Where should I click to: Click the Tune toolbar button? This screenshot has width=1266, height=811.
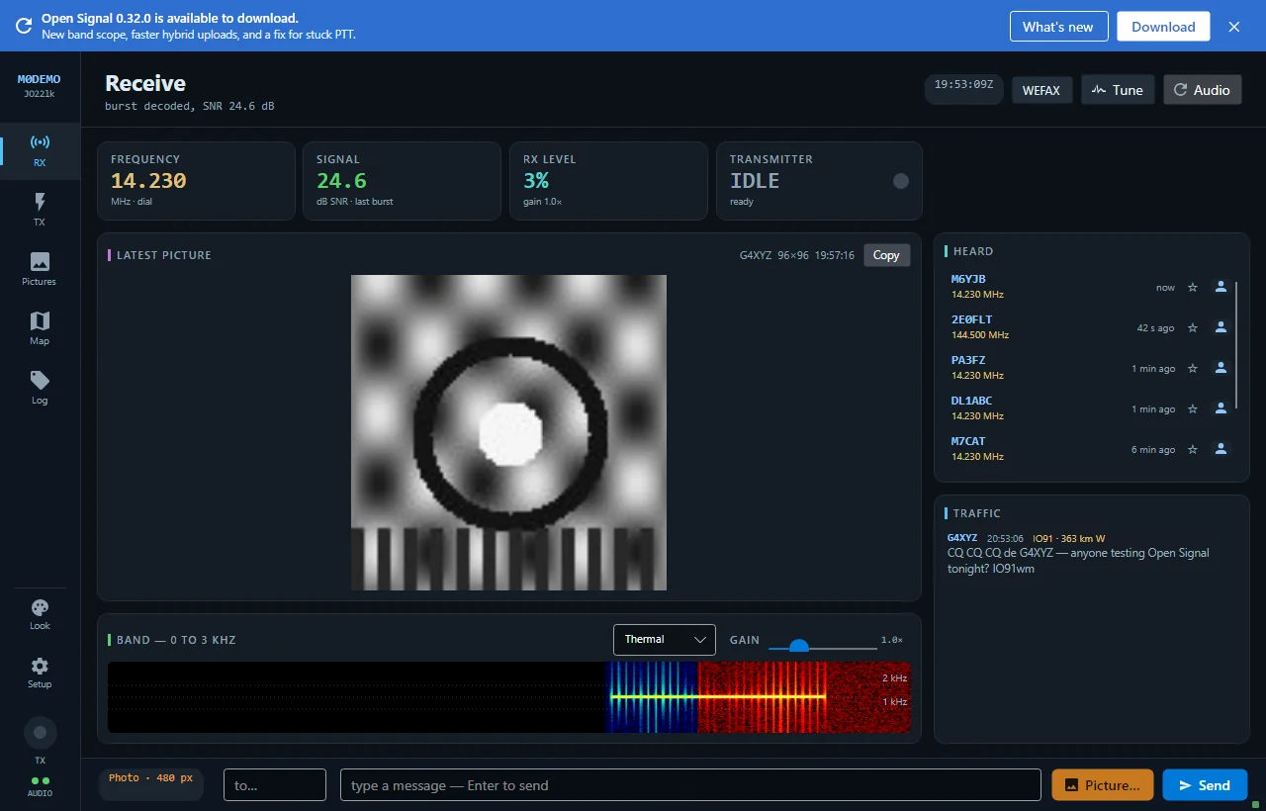coord(1118,90)
